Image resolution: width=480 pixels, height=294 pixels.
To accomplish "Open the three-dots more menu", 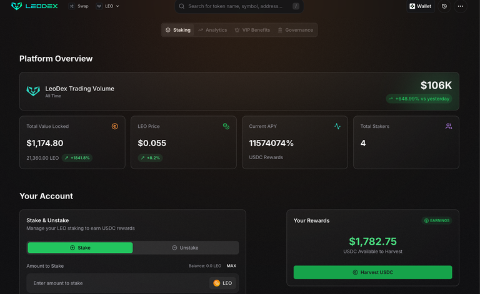I will point(461,6).
